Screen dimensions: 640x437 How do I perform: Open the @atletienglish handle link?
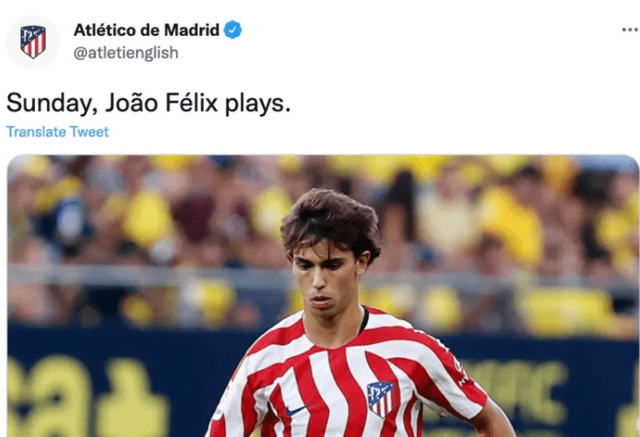pos(125,53)
